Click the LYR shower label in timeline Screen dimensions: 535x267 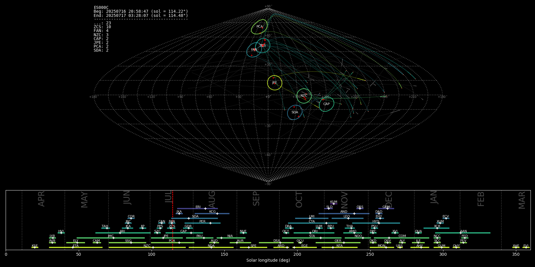pyautogui.click(x=52, y=236)
